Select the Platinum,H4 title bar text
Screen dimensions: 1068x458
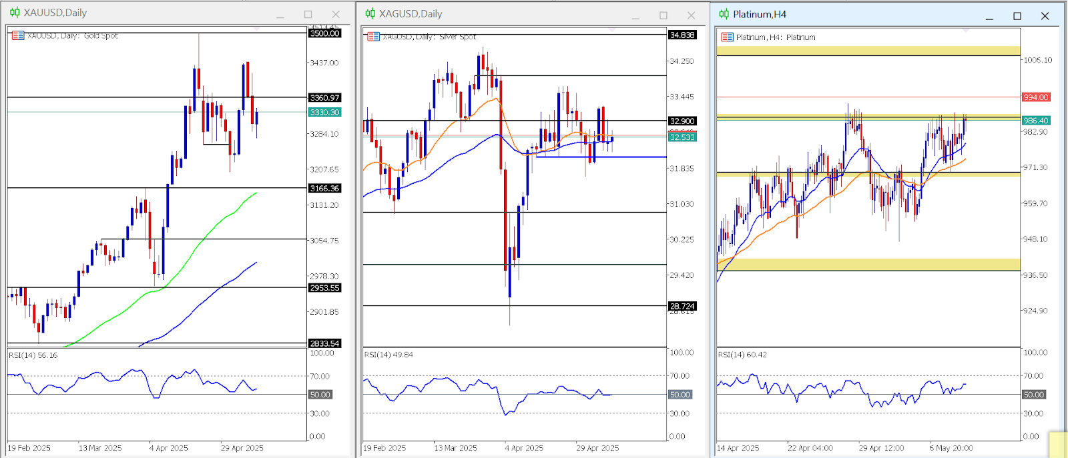tap(760, 14)
